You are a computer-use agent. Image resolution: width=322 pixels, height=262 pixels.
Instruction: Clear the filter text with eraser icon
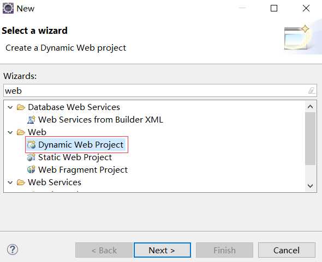pyautogui.click(x=311, y=90)
